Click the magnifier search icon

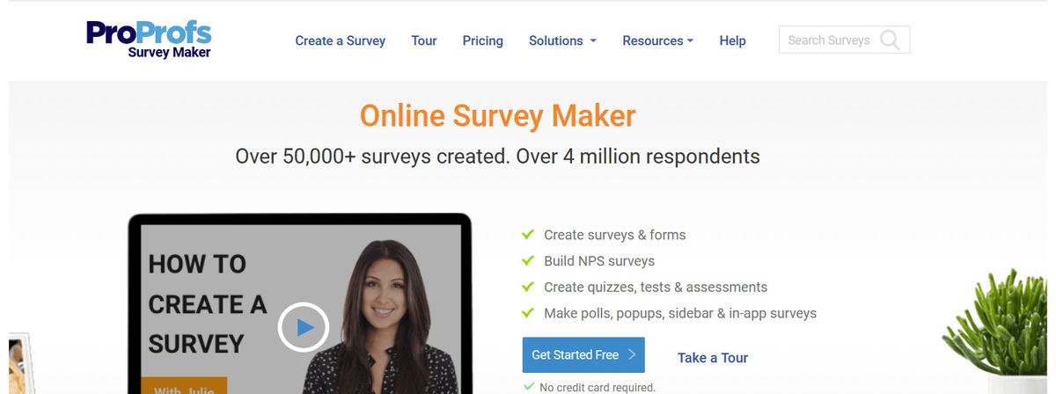click(x=890, y=40)
